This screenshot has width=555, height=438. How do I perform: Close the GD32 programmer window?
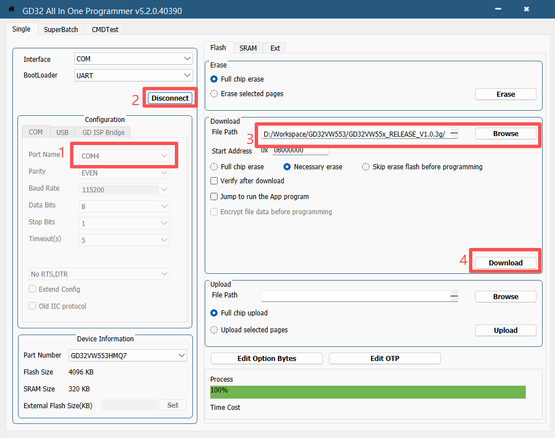click(526, 9)
